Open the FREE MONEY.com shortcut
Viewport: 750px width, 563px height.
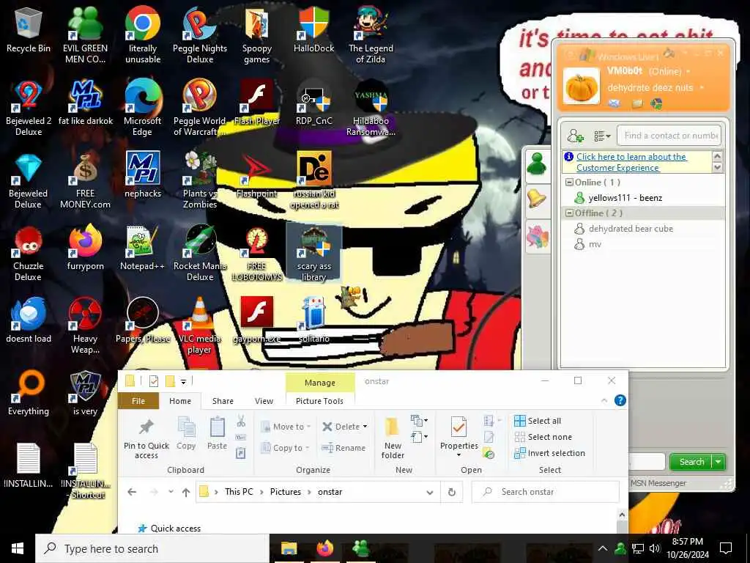85,180
